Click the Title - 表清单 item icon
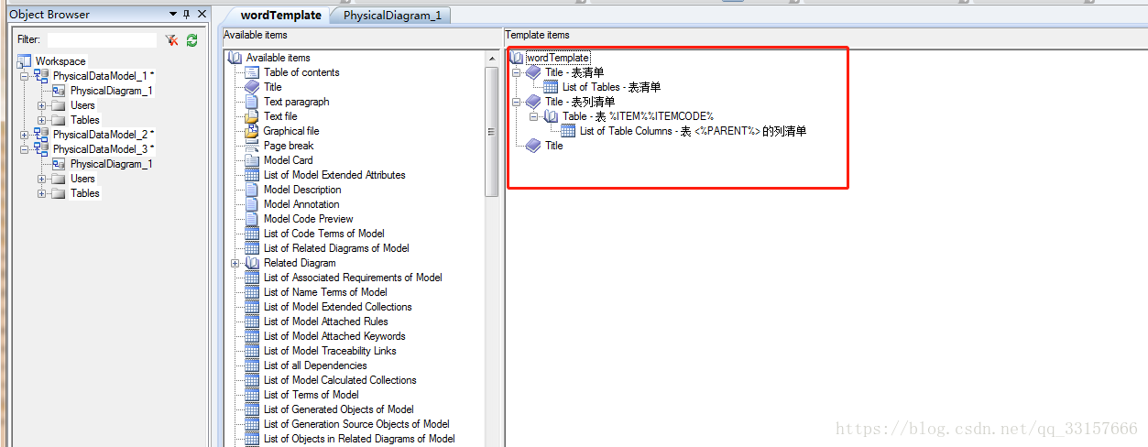Image resolution: width=1148 pixels, height=447 pixels. (x=533, y=72)
